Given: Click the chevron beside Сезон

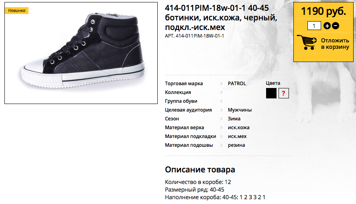Looking at the screenshot, I should (x=222, y=119).
